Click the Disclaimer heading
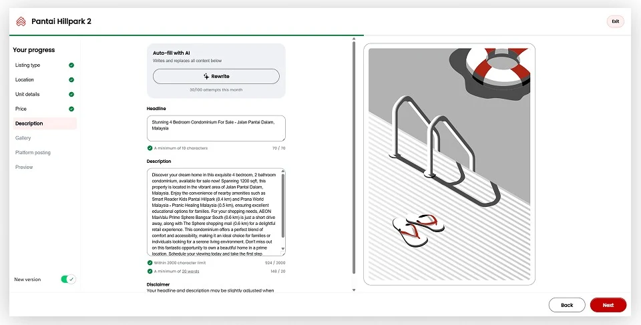Viewport: 641px width, 325px height. [158, 284]
